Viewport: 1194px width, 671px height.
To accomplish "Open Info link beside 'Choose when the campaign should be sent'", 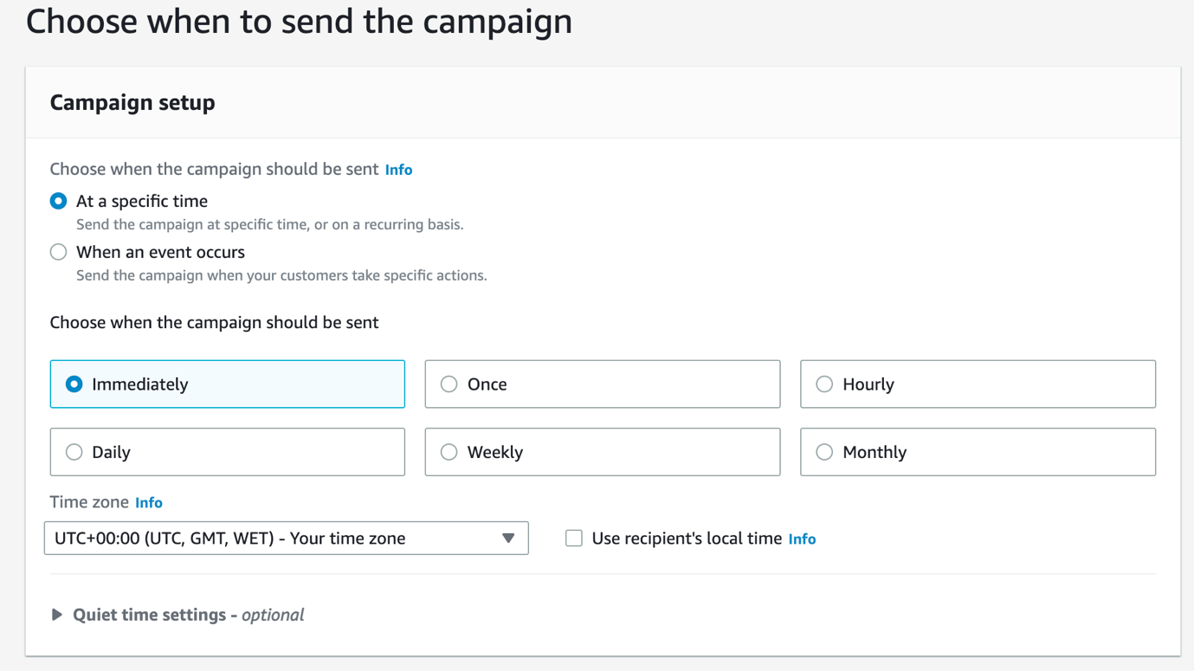I will click(x=398, y=169).
